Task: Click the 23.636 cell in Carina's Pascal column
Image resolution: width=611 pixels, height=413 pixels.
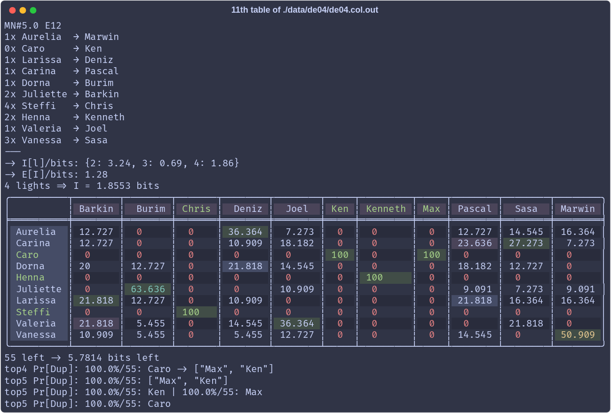Action: pos(475,243)
